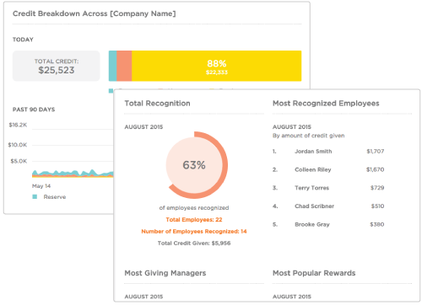Click the Reserve legend label
The width and height of the screenshot is (422, 305).
coord(55,197)
